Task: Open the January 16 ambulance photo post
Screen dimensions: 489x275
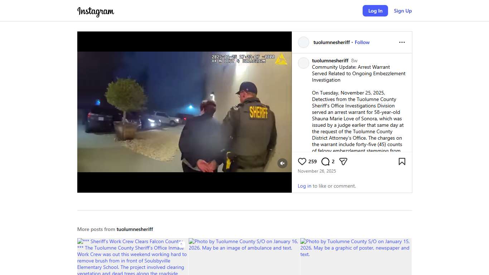Action: [x=244, y=256]
